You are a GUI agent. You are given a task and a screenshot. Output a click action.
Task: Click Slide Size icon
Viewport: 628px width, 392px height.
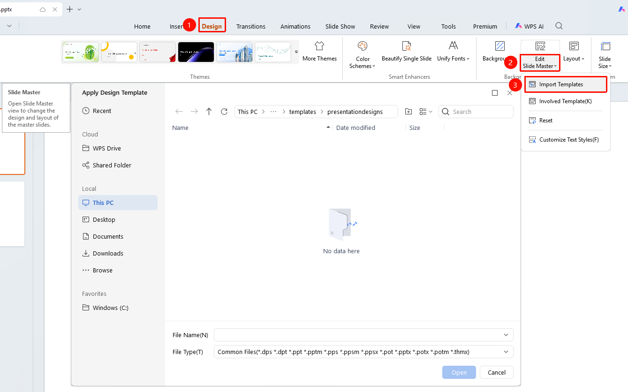click(605, 46)
